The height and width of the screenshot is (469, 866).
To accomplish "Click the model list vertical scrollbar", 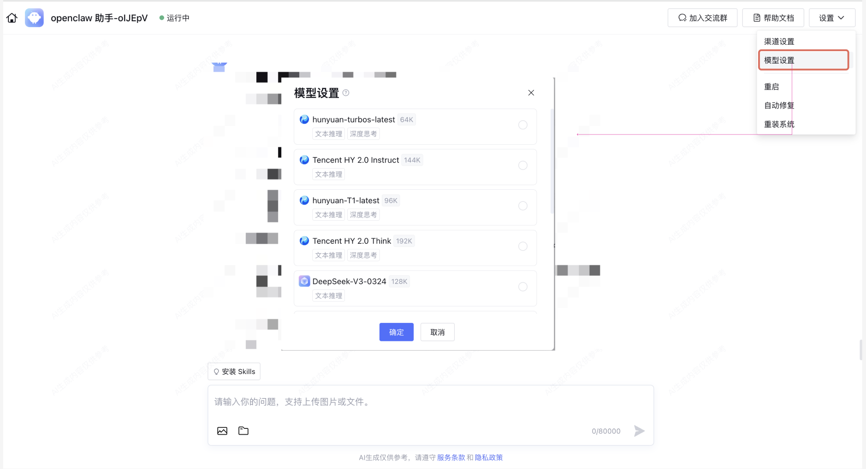I will (552, 161).
